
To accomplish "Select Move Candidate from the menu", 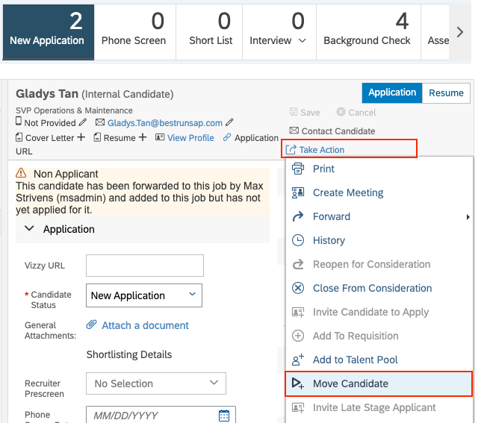I will pos(379,383).
